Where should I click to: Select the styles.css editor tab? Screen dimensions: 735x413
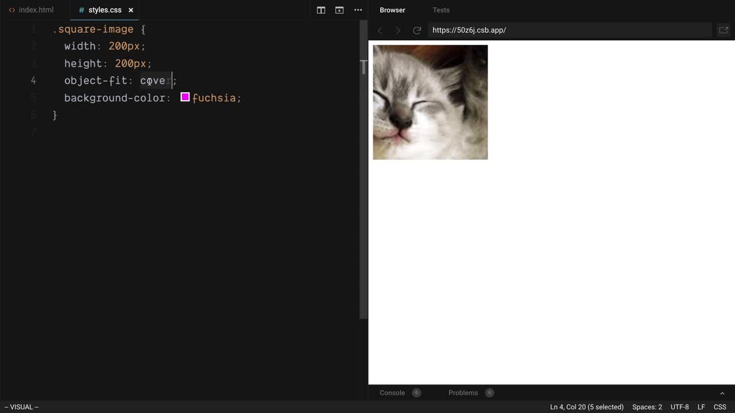[104, 10]
